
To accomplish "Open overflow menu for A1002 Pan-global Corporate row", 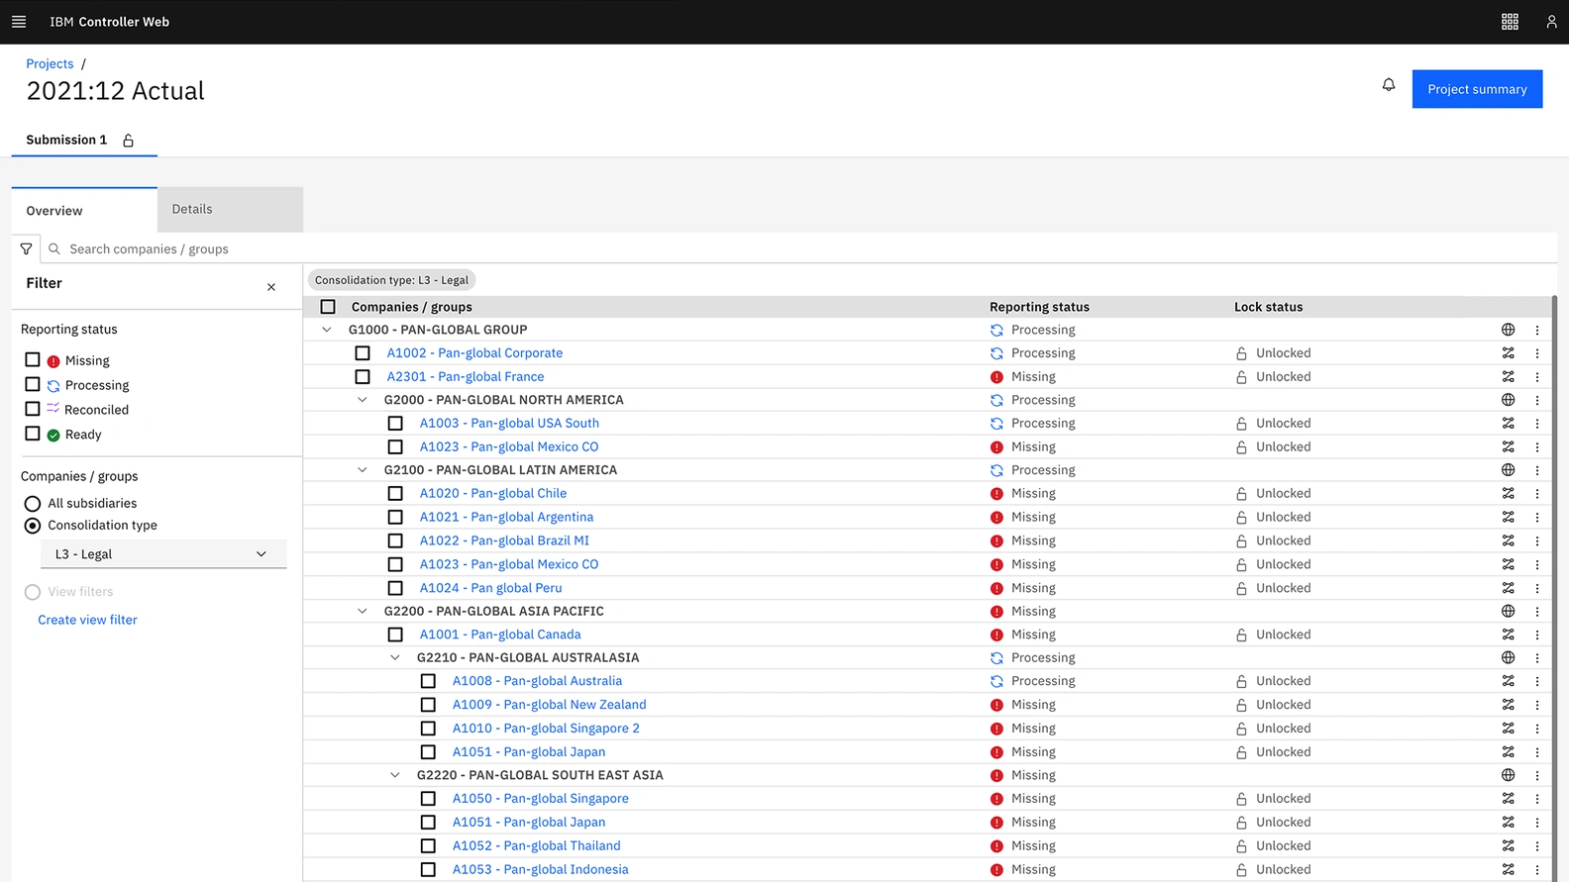I will (x=1537, y=353).
